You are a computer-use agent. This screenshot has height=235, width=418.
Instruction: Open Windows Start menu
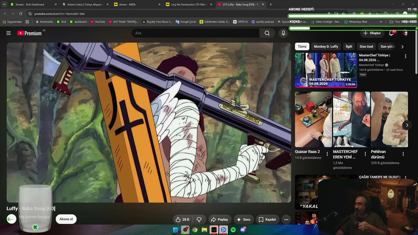[x=176, y=230]
